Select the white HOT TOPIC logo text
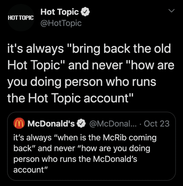Screen dimensions: 183x186 coord(21,18)
